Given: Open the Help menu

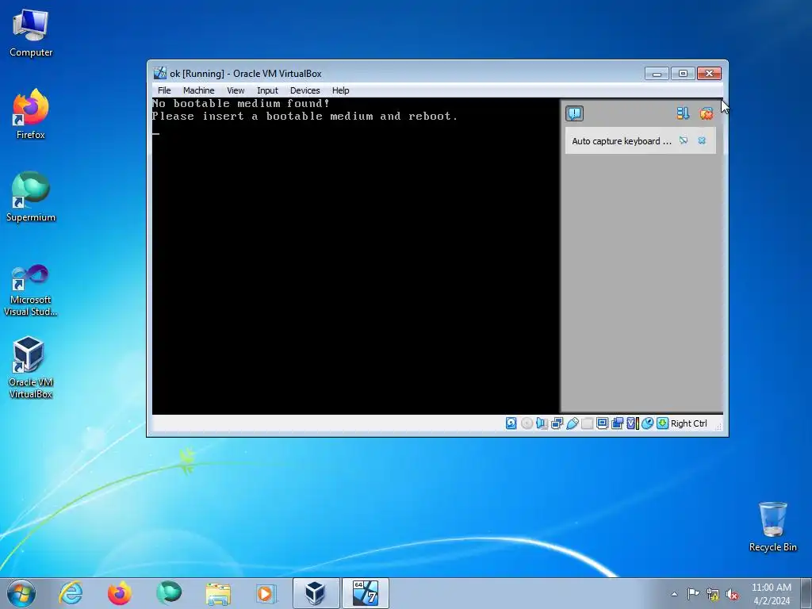Looking at the screenshot, I should pyautogui.click(x=340, y=90).
